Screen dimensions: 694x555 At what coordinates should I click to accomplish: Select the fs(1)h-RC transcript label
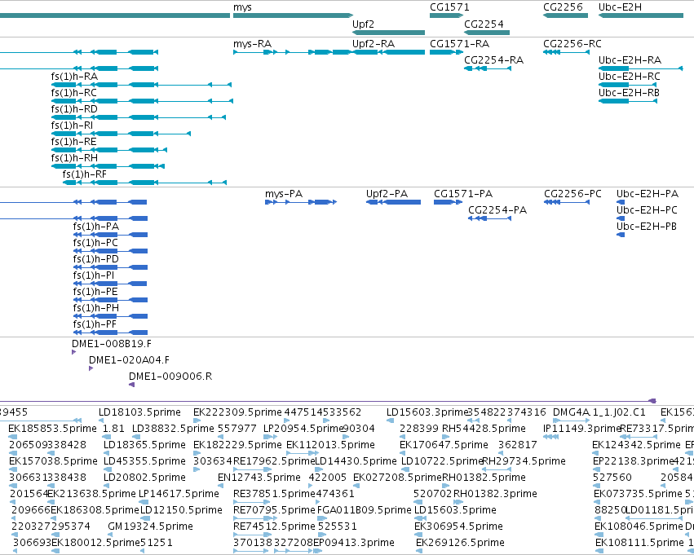74,93
